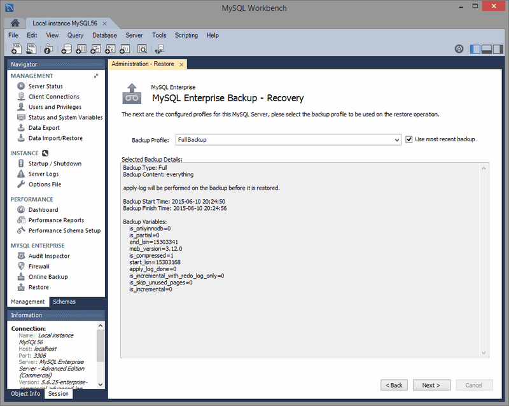Screen dimensions: 509x406
Task: Click the create stored procedure icon
Action: point(110,49)
